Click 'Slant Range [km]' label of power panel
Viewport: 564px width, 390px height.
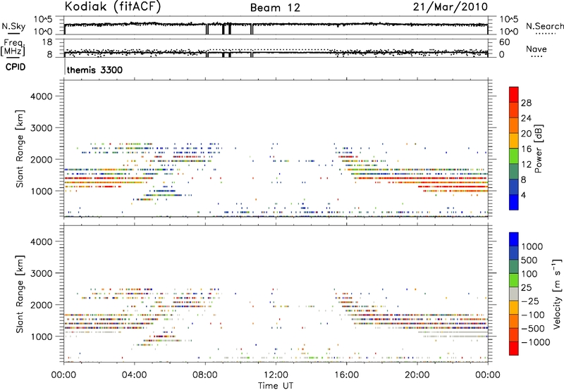(x=20, y=149)
